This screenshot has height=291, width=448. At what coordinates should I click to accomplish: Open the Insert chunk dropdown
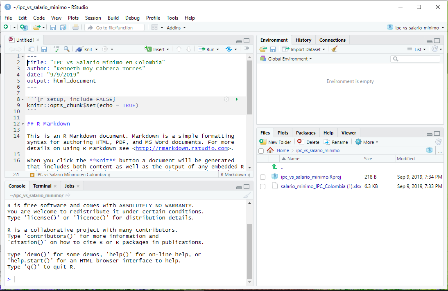tap(157, 49)
